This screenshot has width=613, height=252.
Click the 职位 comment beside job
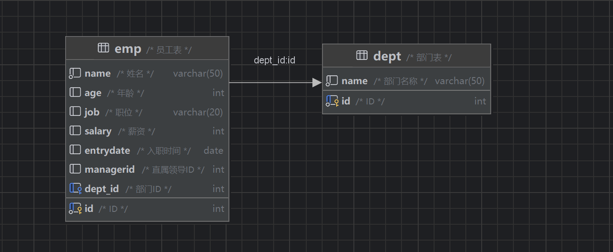pos(124,112)
